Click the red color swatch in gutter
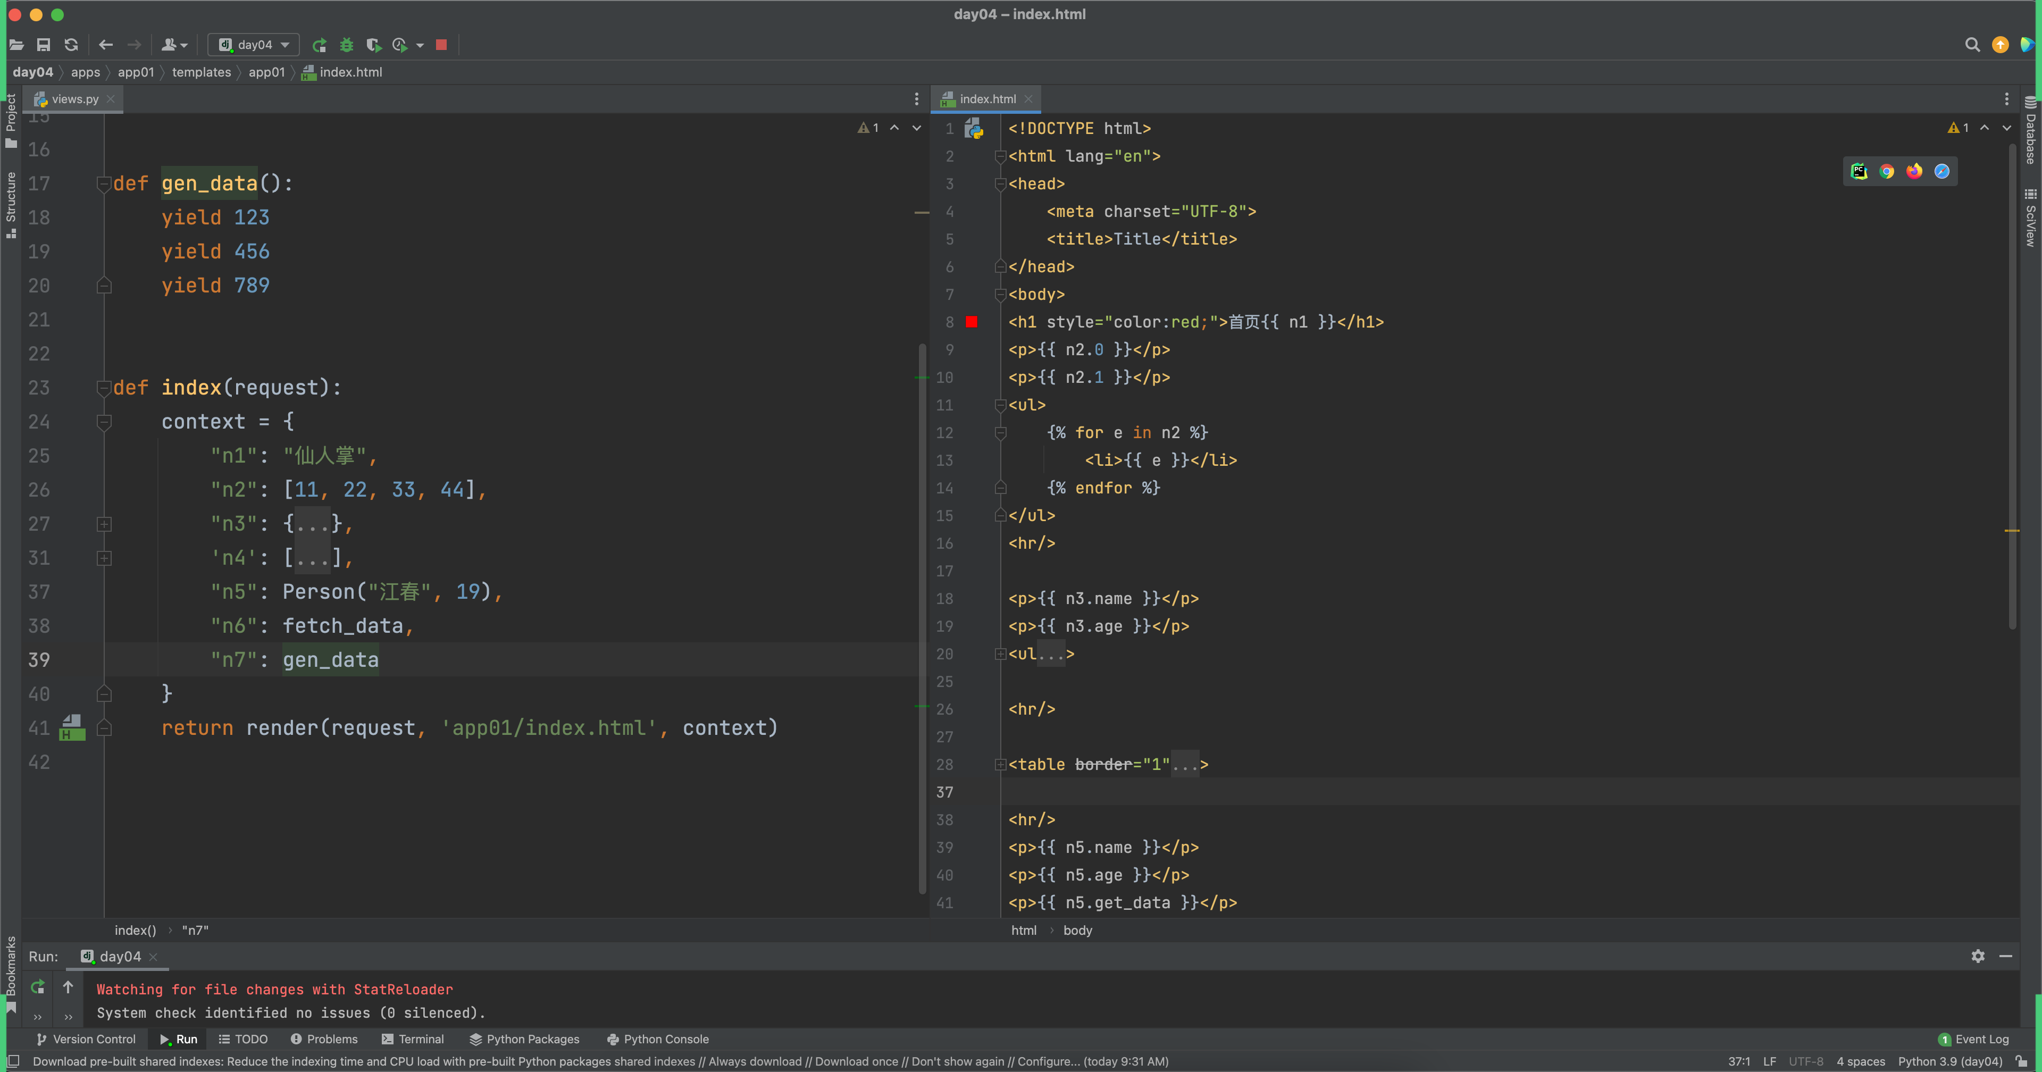The image size is (2042, 1072). pyautogui.click(x=971, y=322)
